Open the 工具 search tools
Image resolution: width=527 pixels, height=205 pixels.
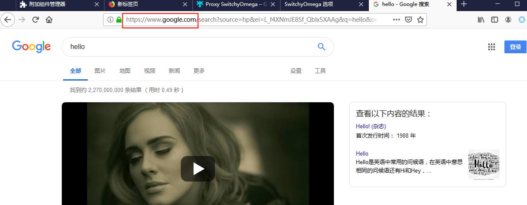pos(320,71)
